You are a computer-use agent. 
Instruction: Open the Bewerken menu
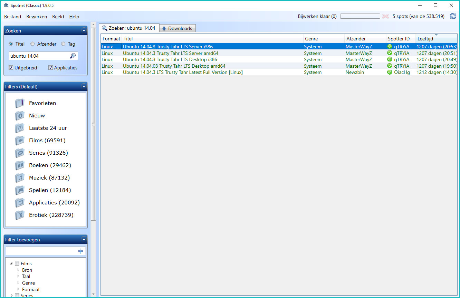point(37,17)
